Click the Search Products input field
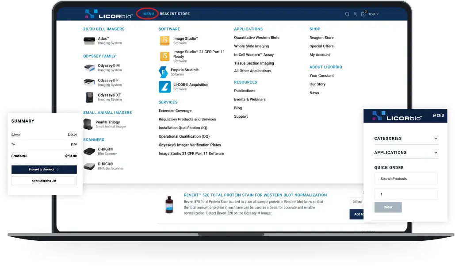 [x=406, y=179]
